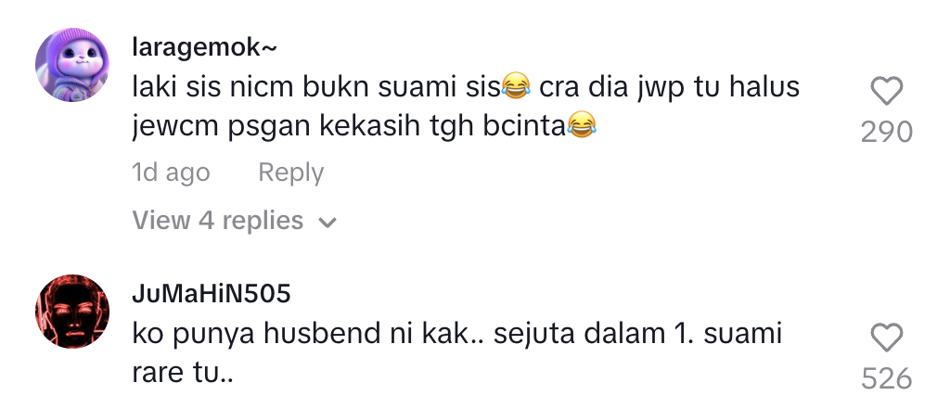Open laragemok~ bunny profile picture
This screenshot has width=950, height=408.
click(x=72, y=64)
